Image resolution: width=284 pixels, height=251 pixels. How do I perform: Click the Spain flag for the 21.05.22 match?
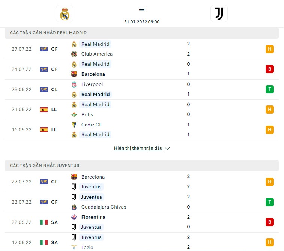44,110
